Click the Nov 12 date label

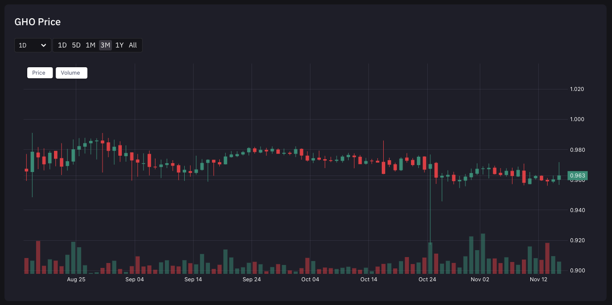[x=538, y=280]
